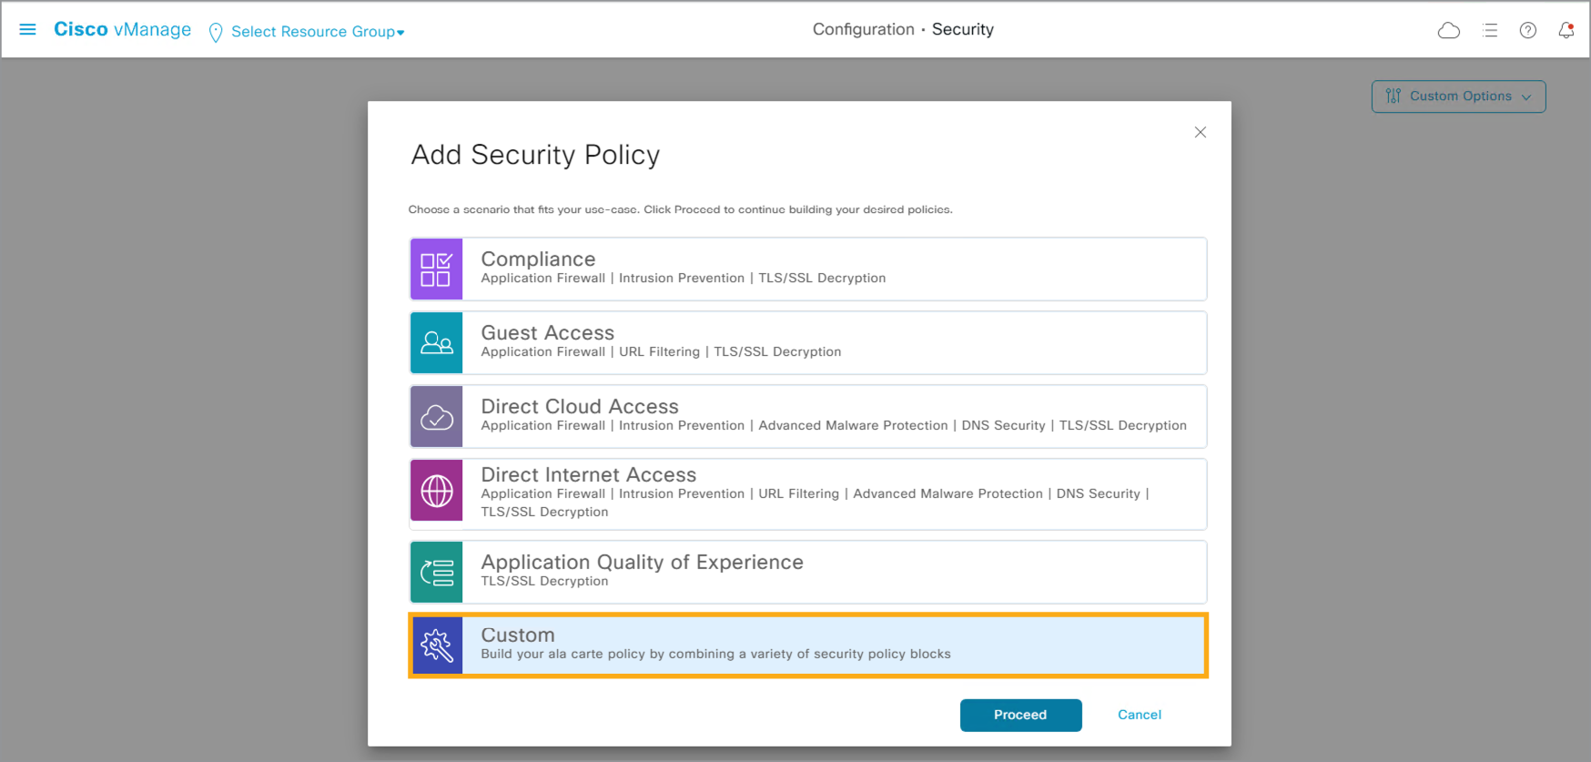The image size is (1591, 762).
Task: Click the Cancel link
Action: [1140, 716]
